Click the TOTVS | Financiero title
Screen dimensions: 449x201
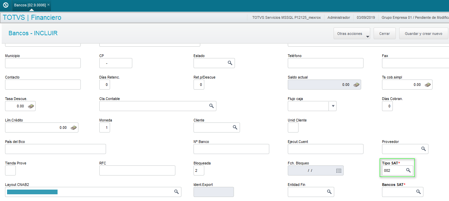coord(32,17)
